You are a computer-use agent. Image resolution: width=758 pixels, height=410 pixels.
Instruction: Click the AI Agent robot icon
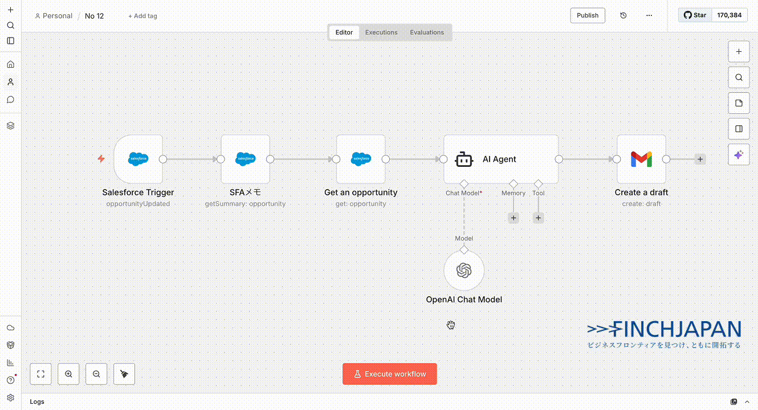[x=464, y=159]
